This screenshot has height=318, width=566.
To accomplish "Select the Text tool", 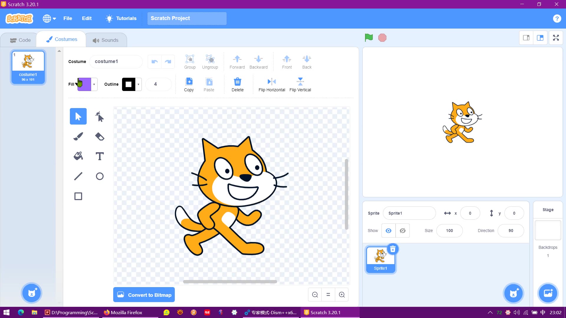I will pyautogui.click(x=99, y=156).
